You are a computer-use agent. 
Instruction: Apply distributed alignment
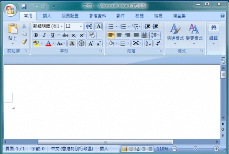(144, 35)
